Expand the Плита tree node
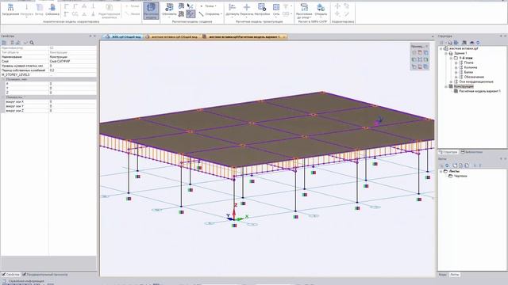Image resolution: width=508 pixels, height=285 pixels. (x=456, y=63)
